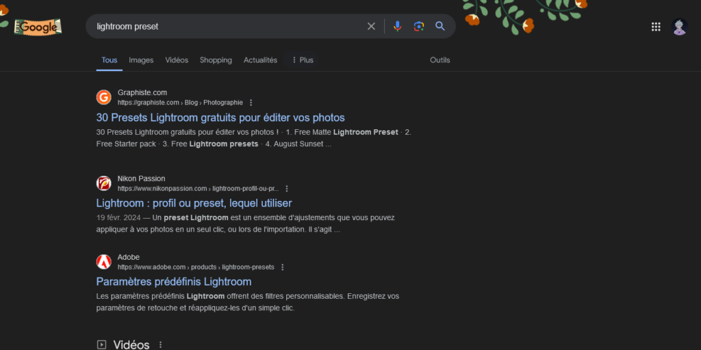Viewport: 701px width, 350px height.
Task: Switch to the Actualités tab
Action: 260,60
